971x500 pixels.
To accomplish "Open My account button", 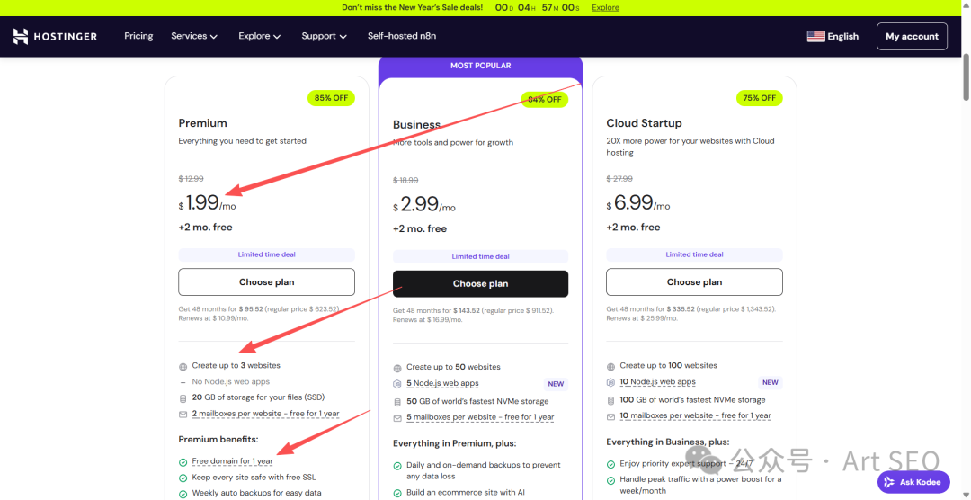I will click(912, 37).
